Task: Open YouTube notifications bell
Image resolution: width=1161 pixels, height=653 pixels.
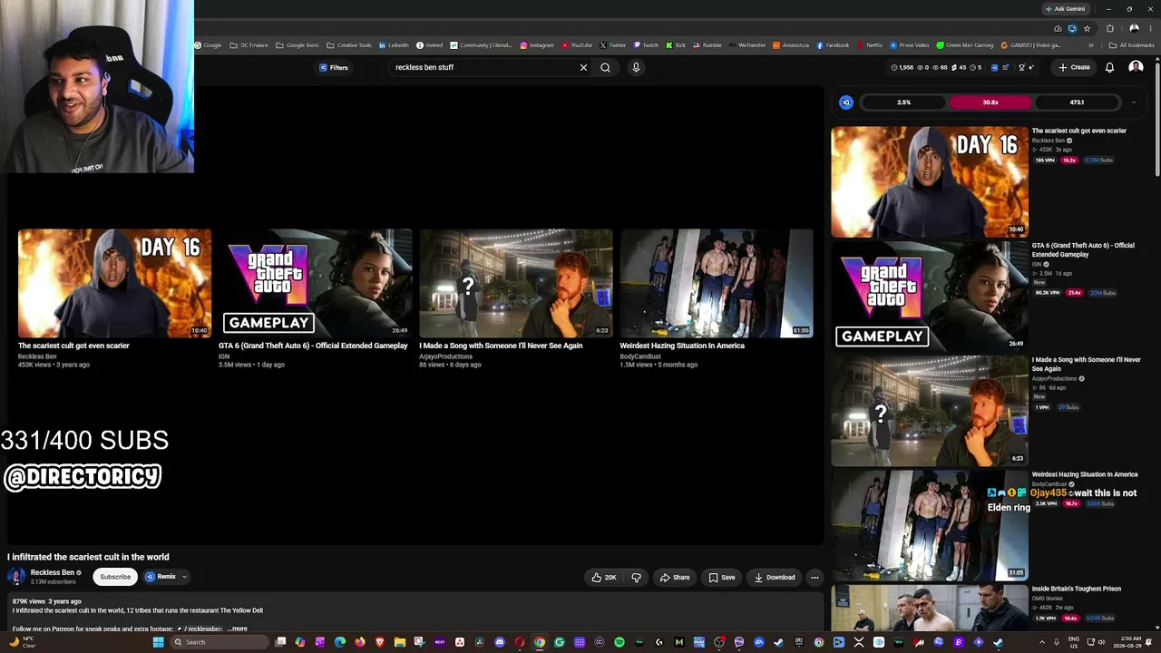Action: 1109,67
